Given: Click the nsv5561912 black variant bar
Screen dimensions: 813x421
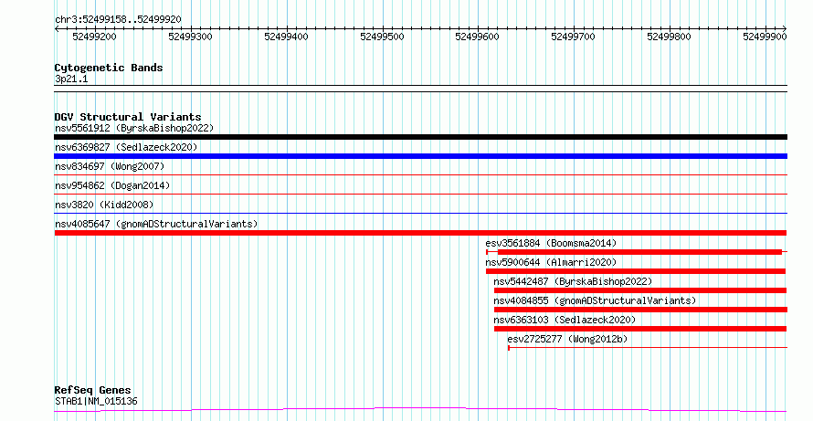Looking at the screenshot, I should 420,137.
